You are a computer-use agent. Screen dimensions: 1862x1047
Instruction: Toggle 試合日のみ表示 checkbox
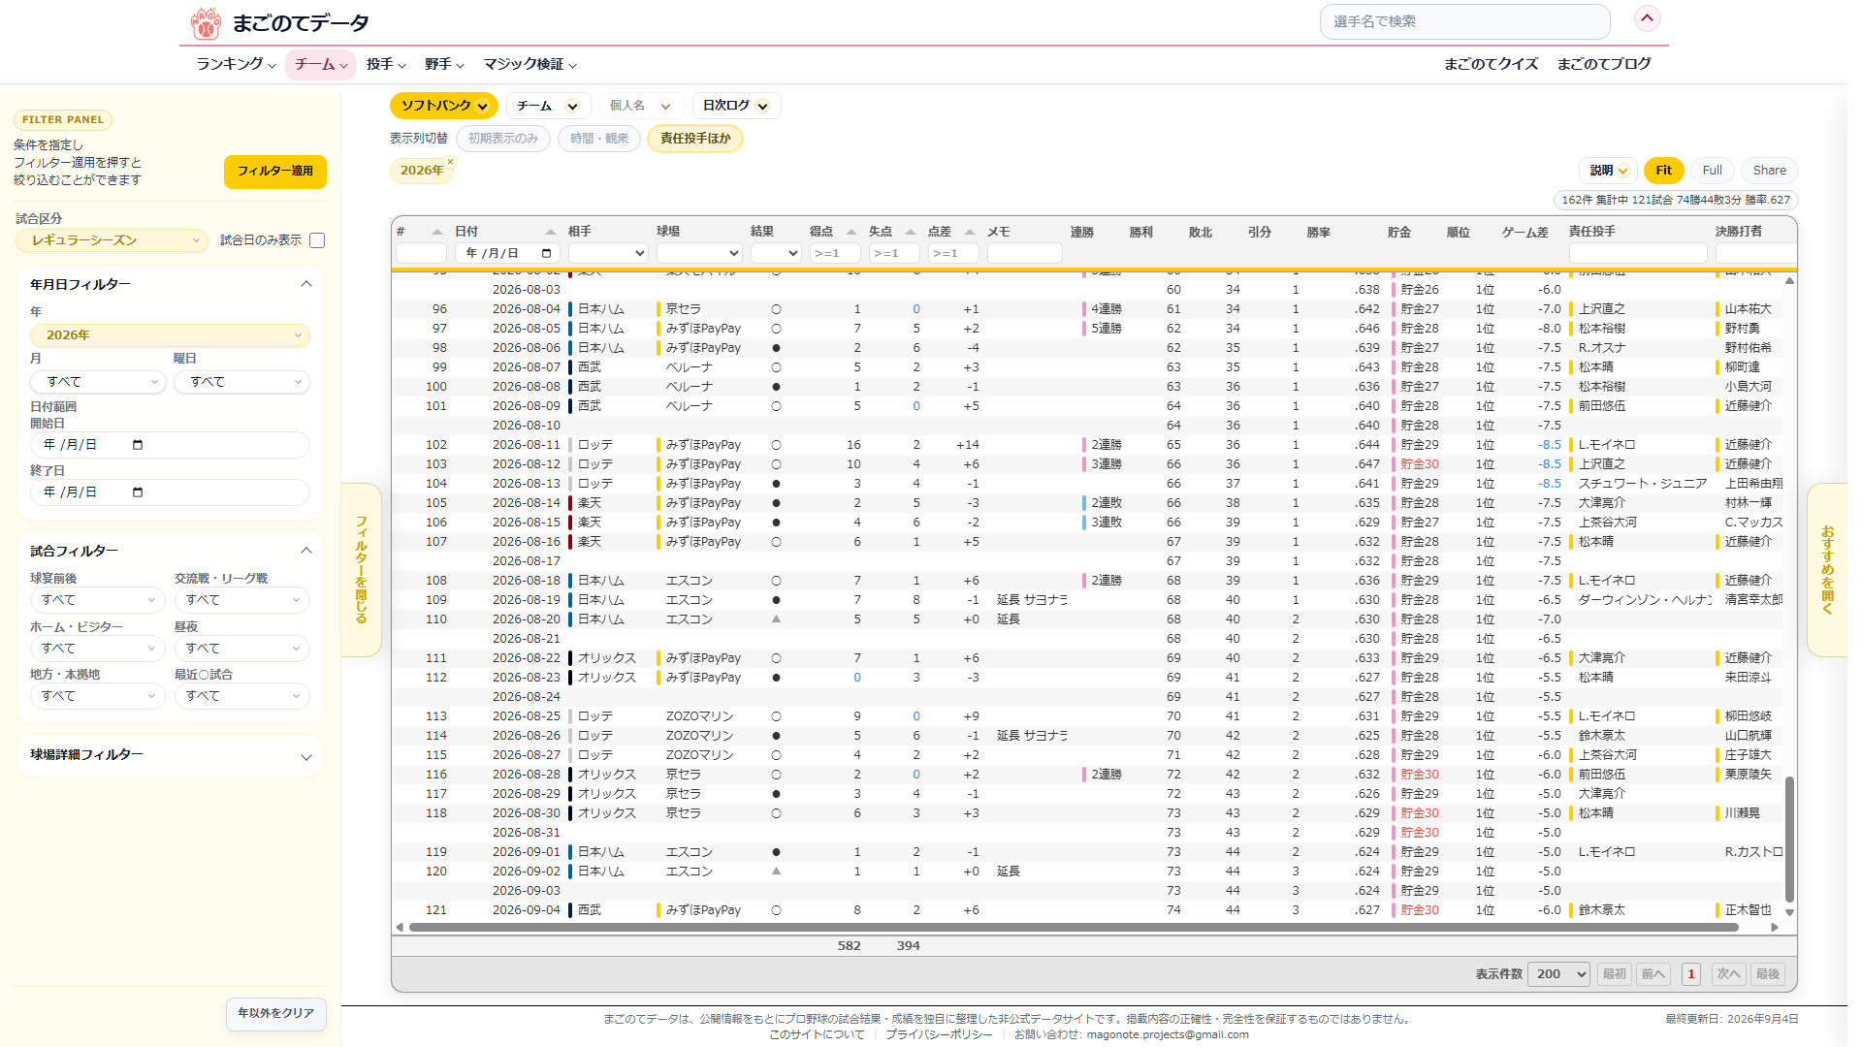pyautogui.click(x=317, y=240)
